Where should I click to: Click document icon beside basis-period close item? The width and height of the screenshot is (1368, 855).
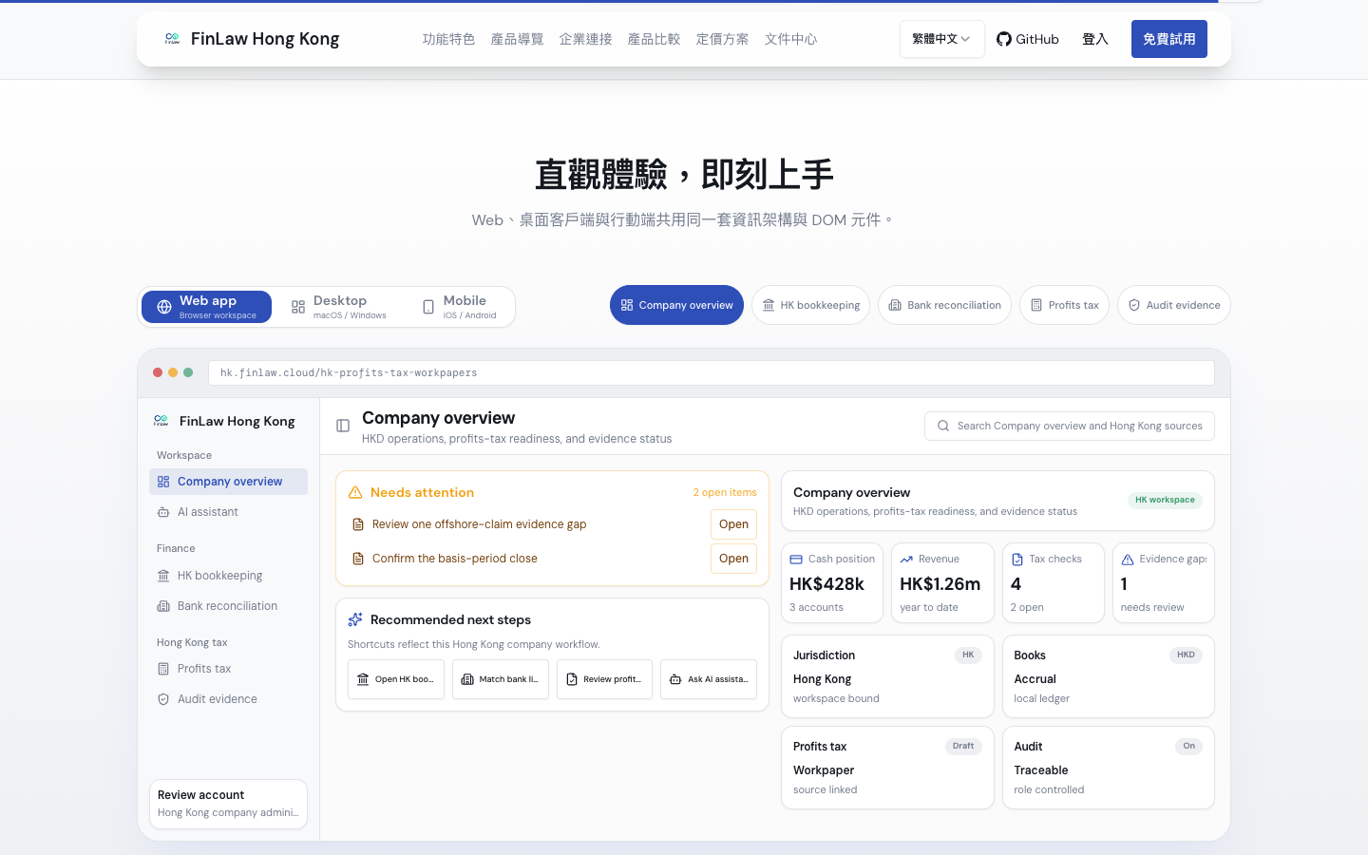point(358,559)
